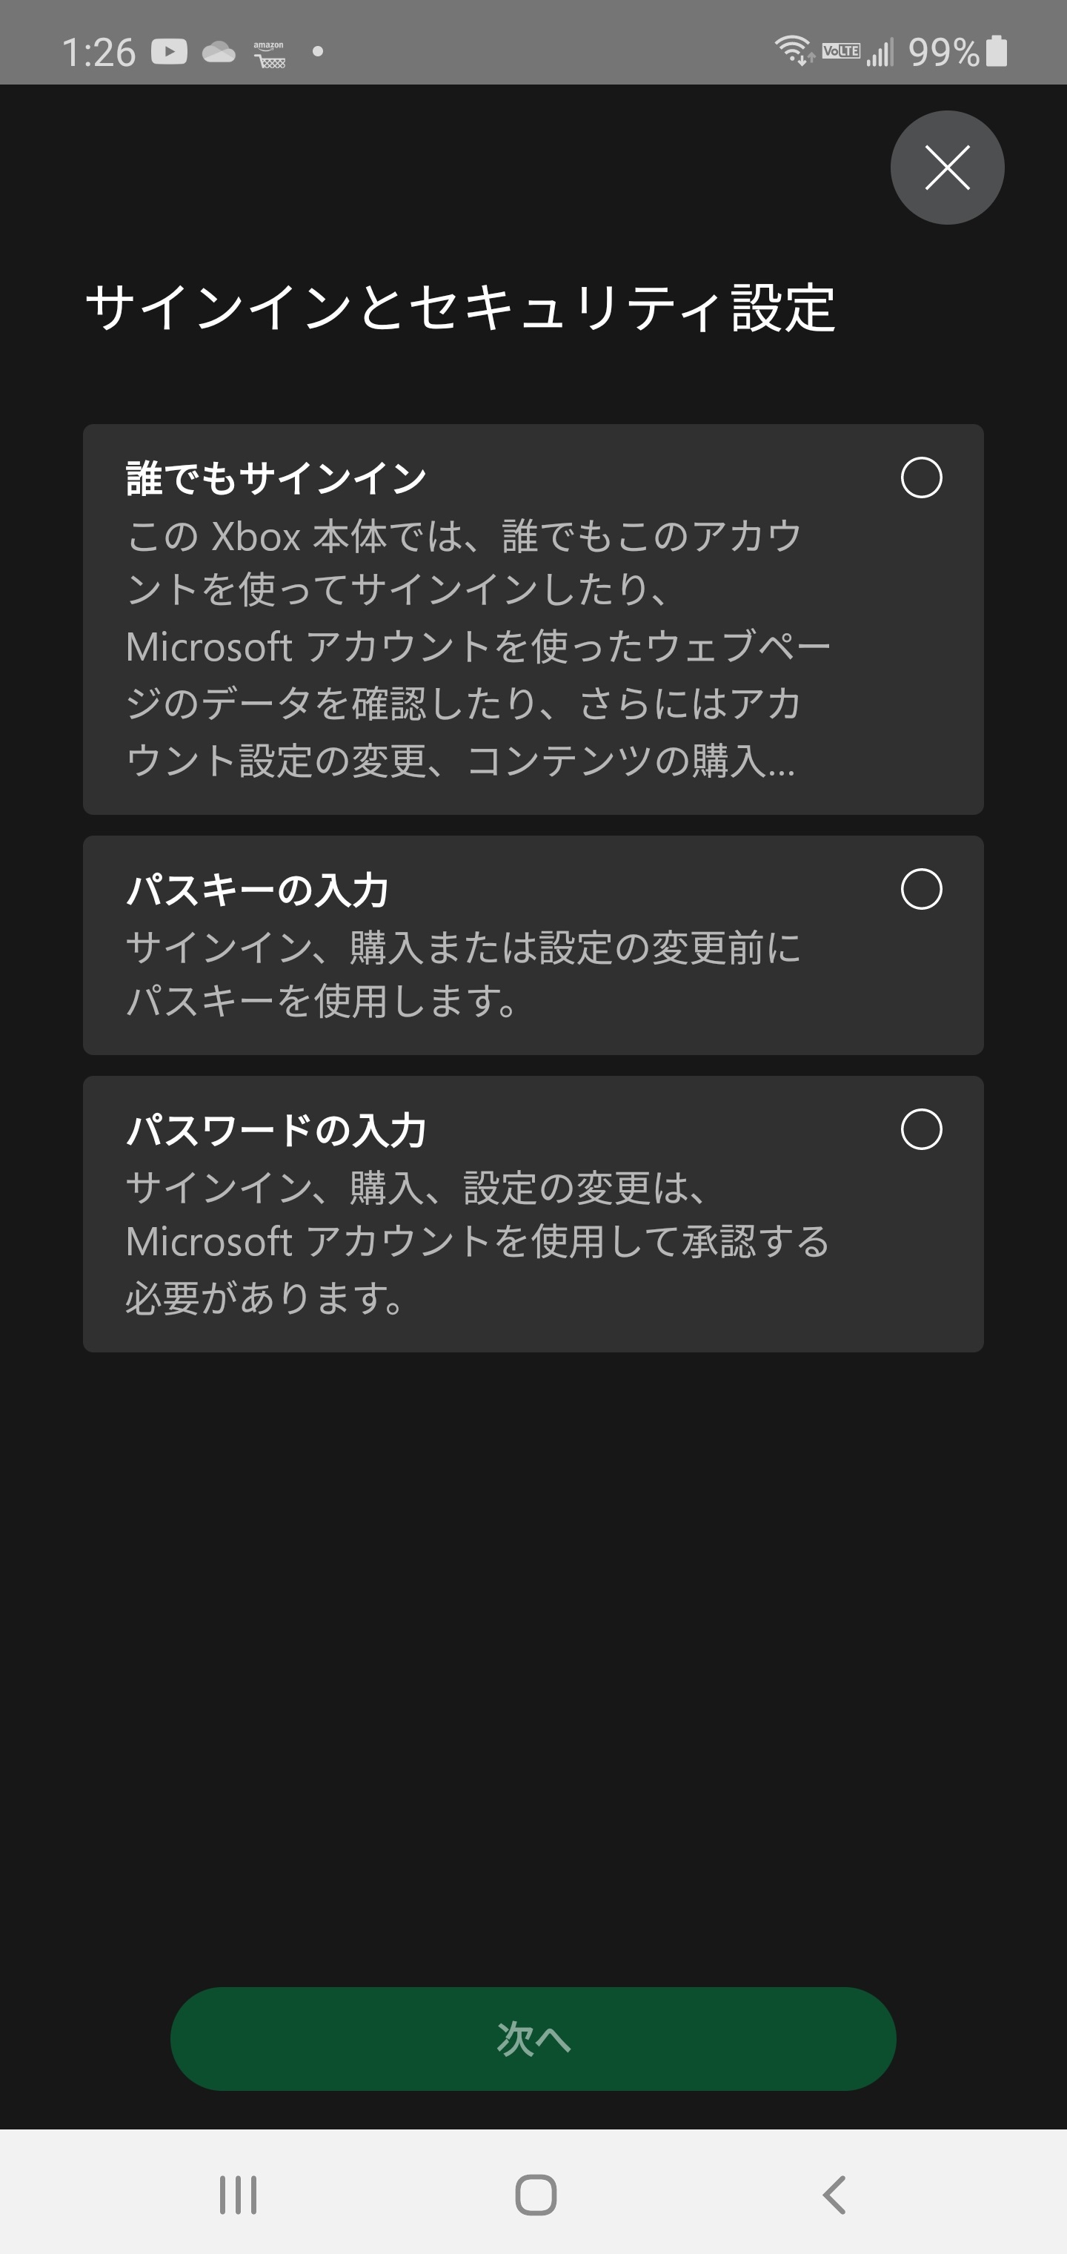Tap the パスキーの入力 option title
This screenshot has height=2254, width=1067.
258,890
